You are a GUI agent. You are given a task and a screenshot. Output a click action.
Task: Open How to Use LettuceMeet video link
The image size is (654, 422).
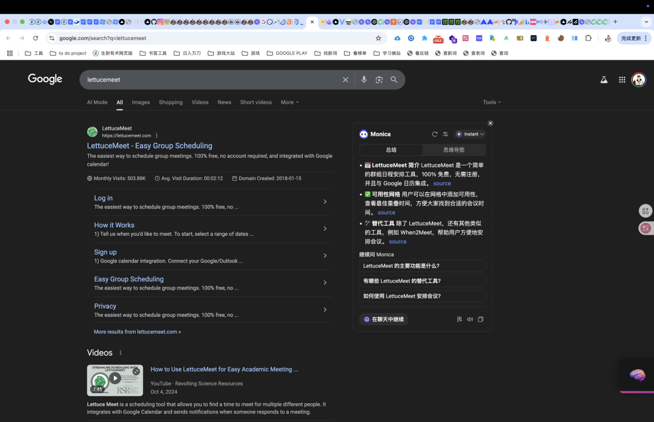(x=224, y=369)
